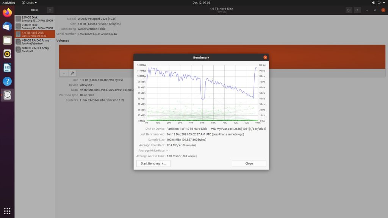Screen dimensions: 388x218
Task: Click the model text WD My Passport 2626 (1031)
Action: (x=97, y=19)
